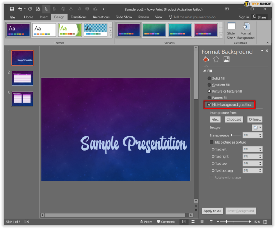Viewport: 276px width, 229px height.
Task: Insert picture from File button
Action: pos(215,120)
